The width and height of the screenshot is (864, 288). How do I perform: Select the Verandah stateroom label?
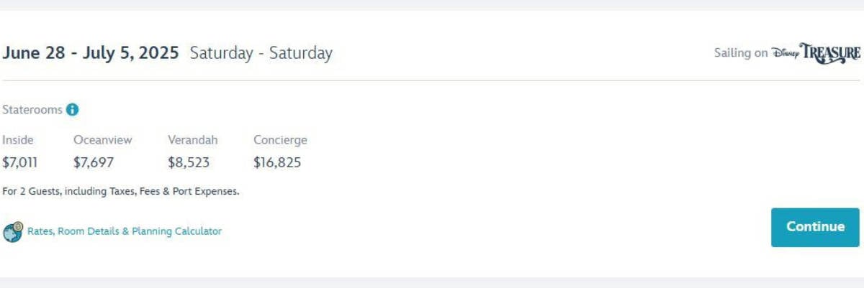pos(192,140)
